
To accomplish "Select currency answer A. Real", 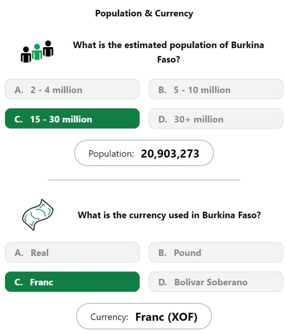I will 72,252.
